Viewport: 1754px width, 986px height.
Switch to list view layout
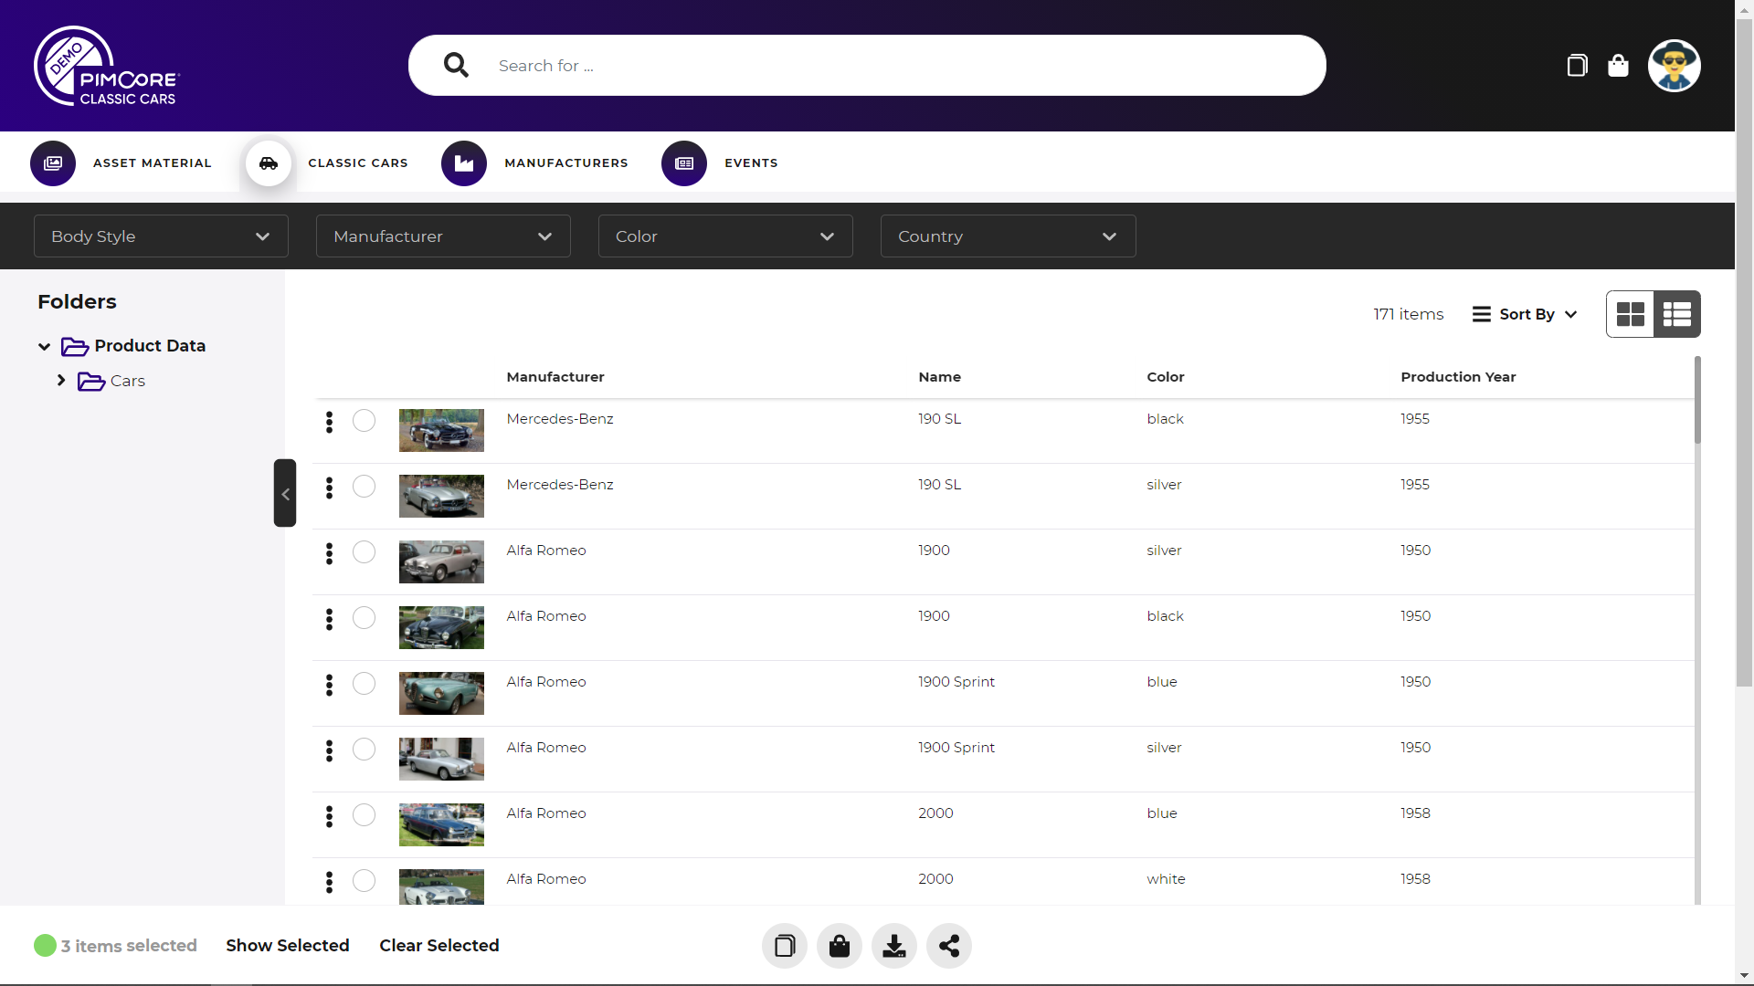(x=1677, y=314)
